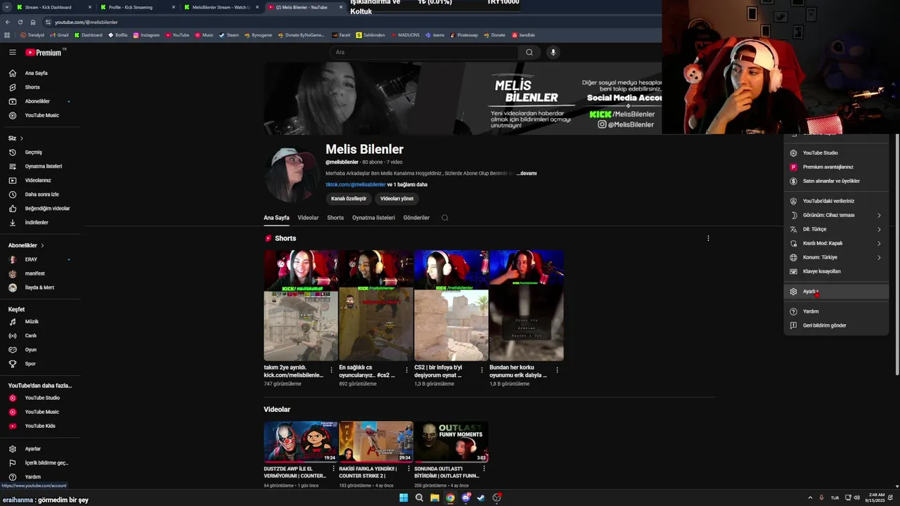Click Videoları yönet button
Image resolution: width=900 pixels, height=506 pixels.
(x=397, y=199)
